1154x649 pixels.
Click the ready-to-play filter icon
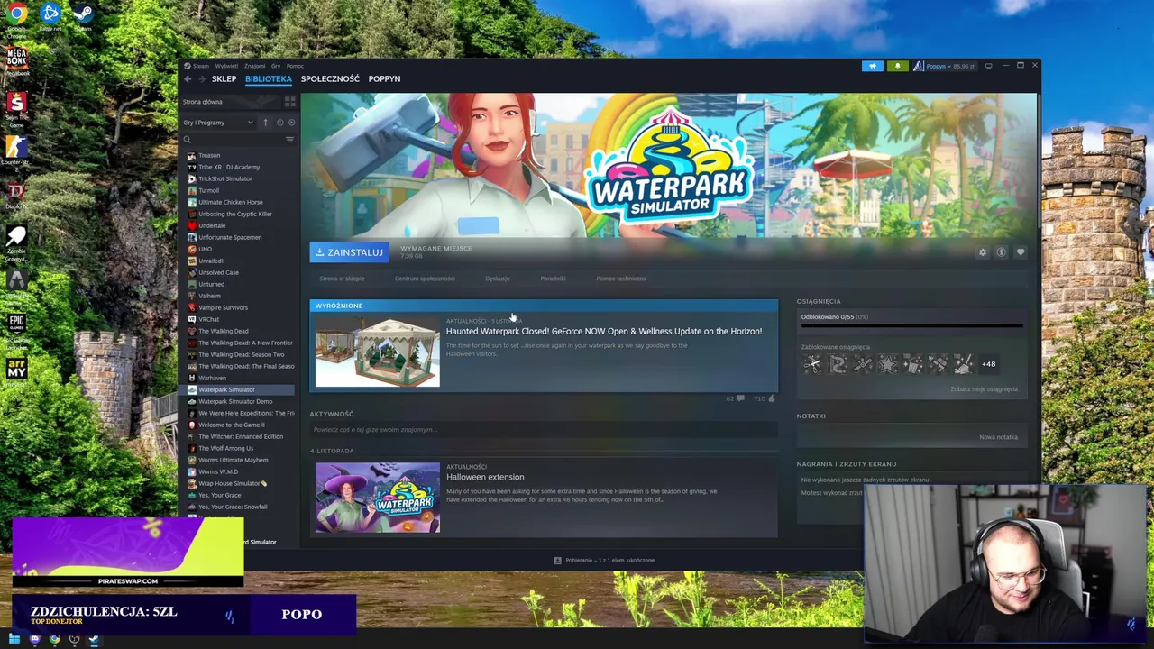point(290,123)
